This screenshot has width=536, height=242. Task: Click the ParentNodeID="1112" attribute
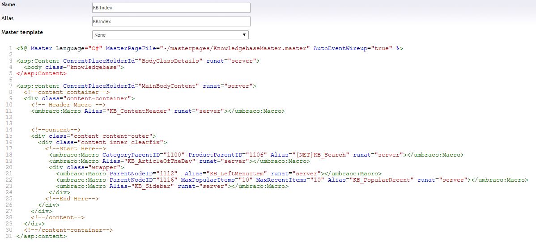[143, 174]
